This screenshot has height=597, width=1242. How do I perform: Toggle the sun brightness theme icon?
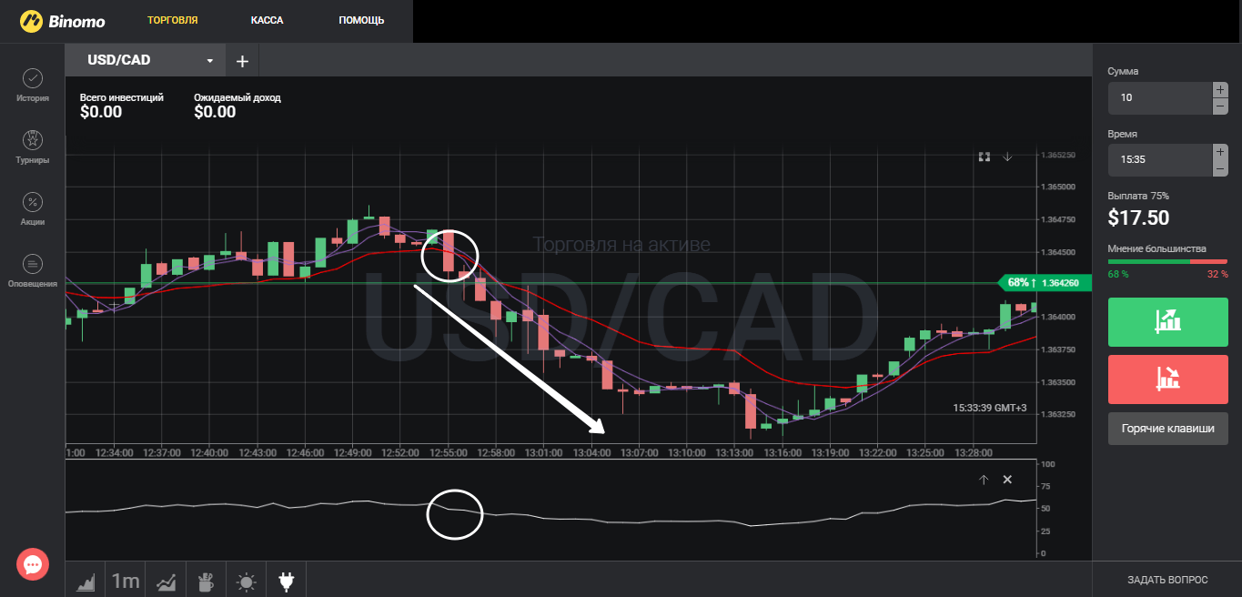coord(246,581)
